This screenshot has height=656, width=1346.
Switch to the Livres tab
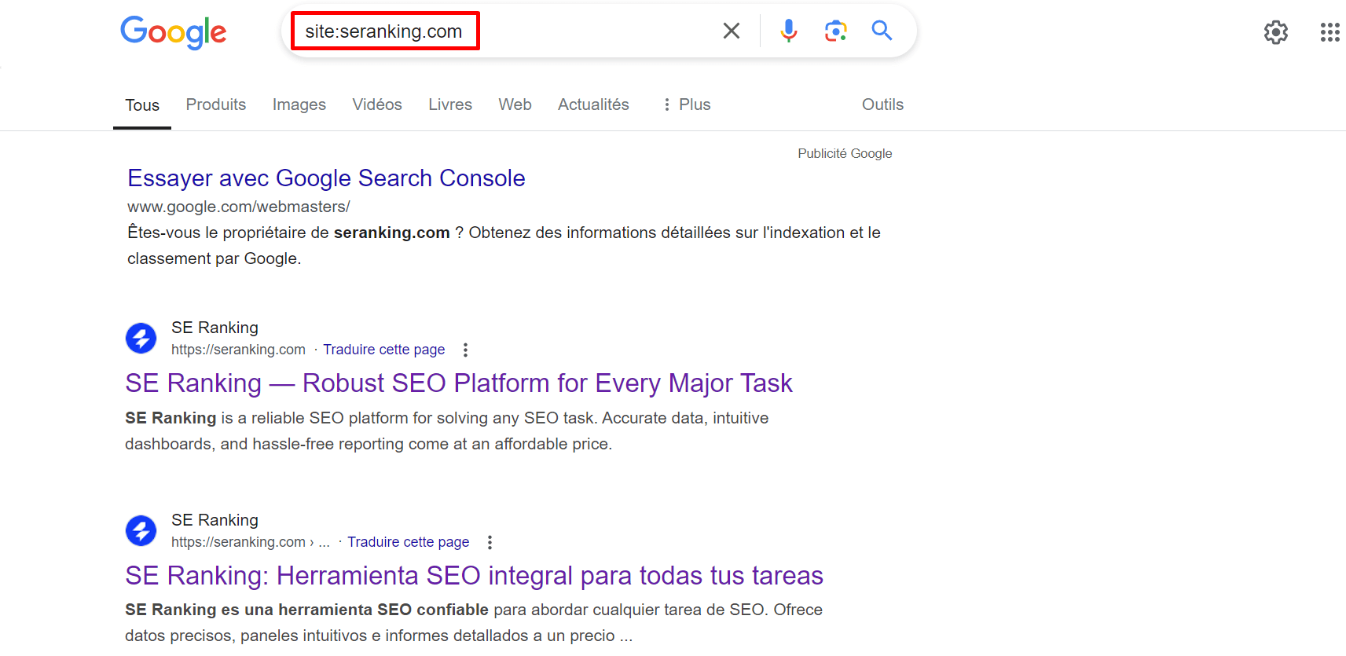tap(450, 104)
